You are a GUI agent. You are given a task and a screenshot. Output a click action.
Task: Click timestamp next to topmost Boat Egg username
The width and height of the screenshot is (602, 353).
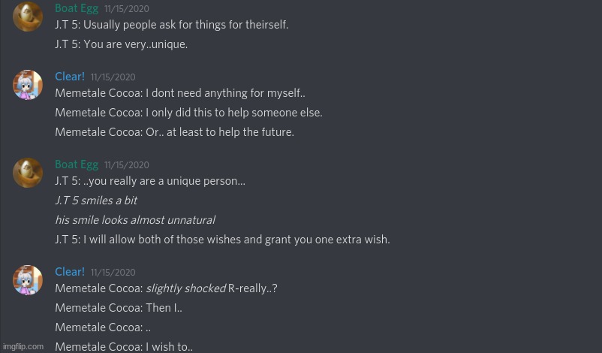click(x=127, y=9)
